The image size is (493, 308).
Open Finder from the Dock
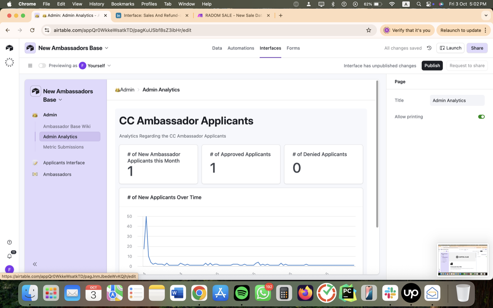30,293
